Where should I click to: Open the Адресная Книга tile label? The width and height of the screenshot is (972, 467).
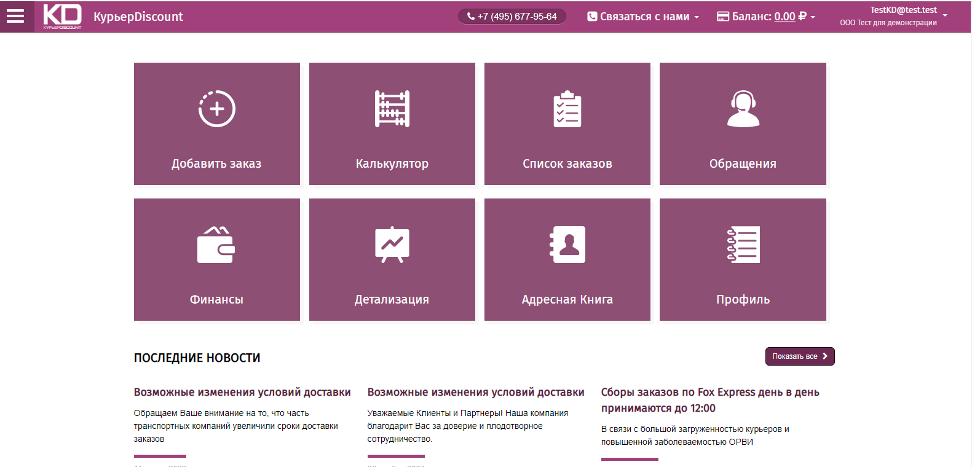tap(567, 300)
